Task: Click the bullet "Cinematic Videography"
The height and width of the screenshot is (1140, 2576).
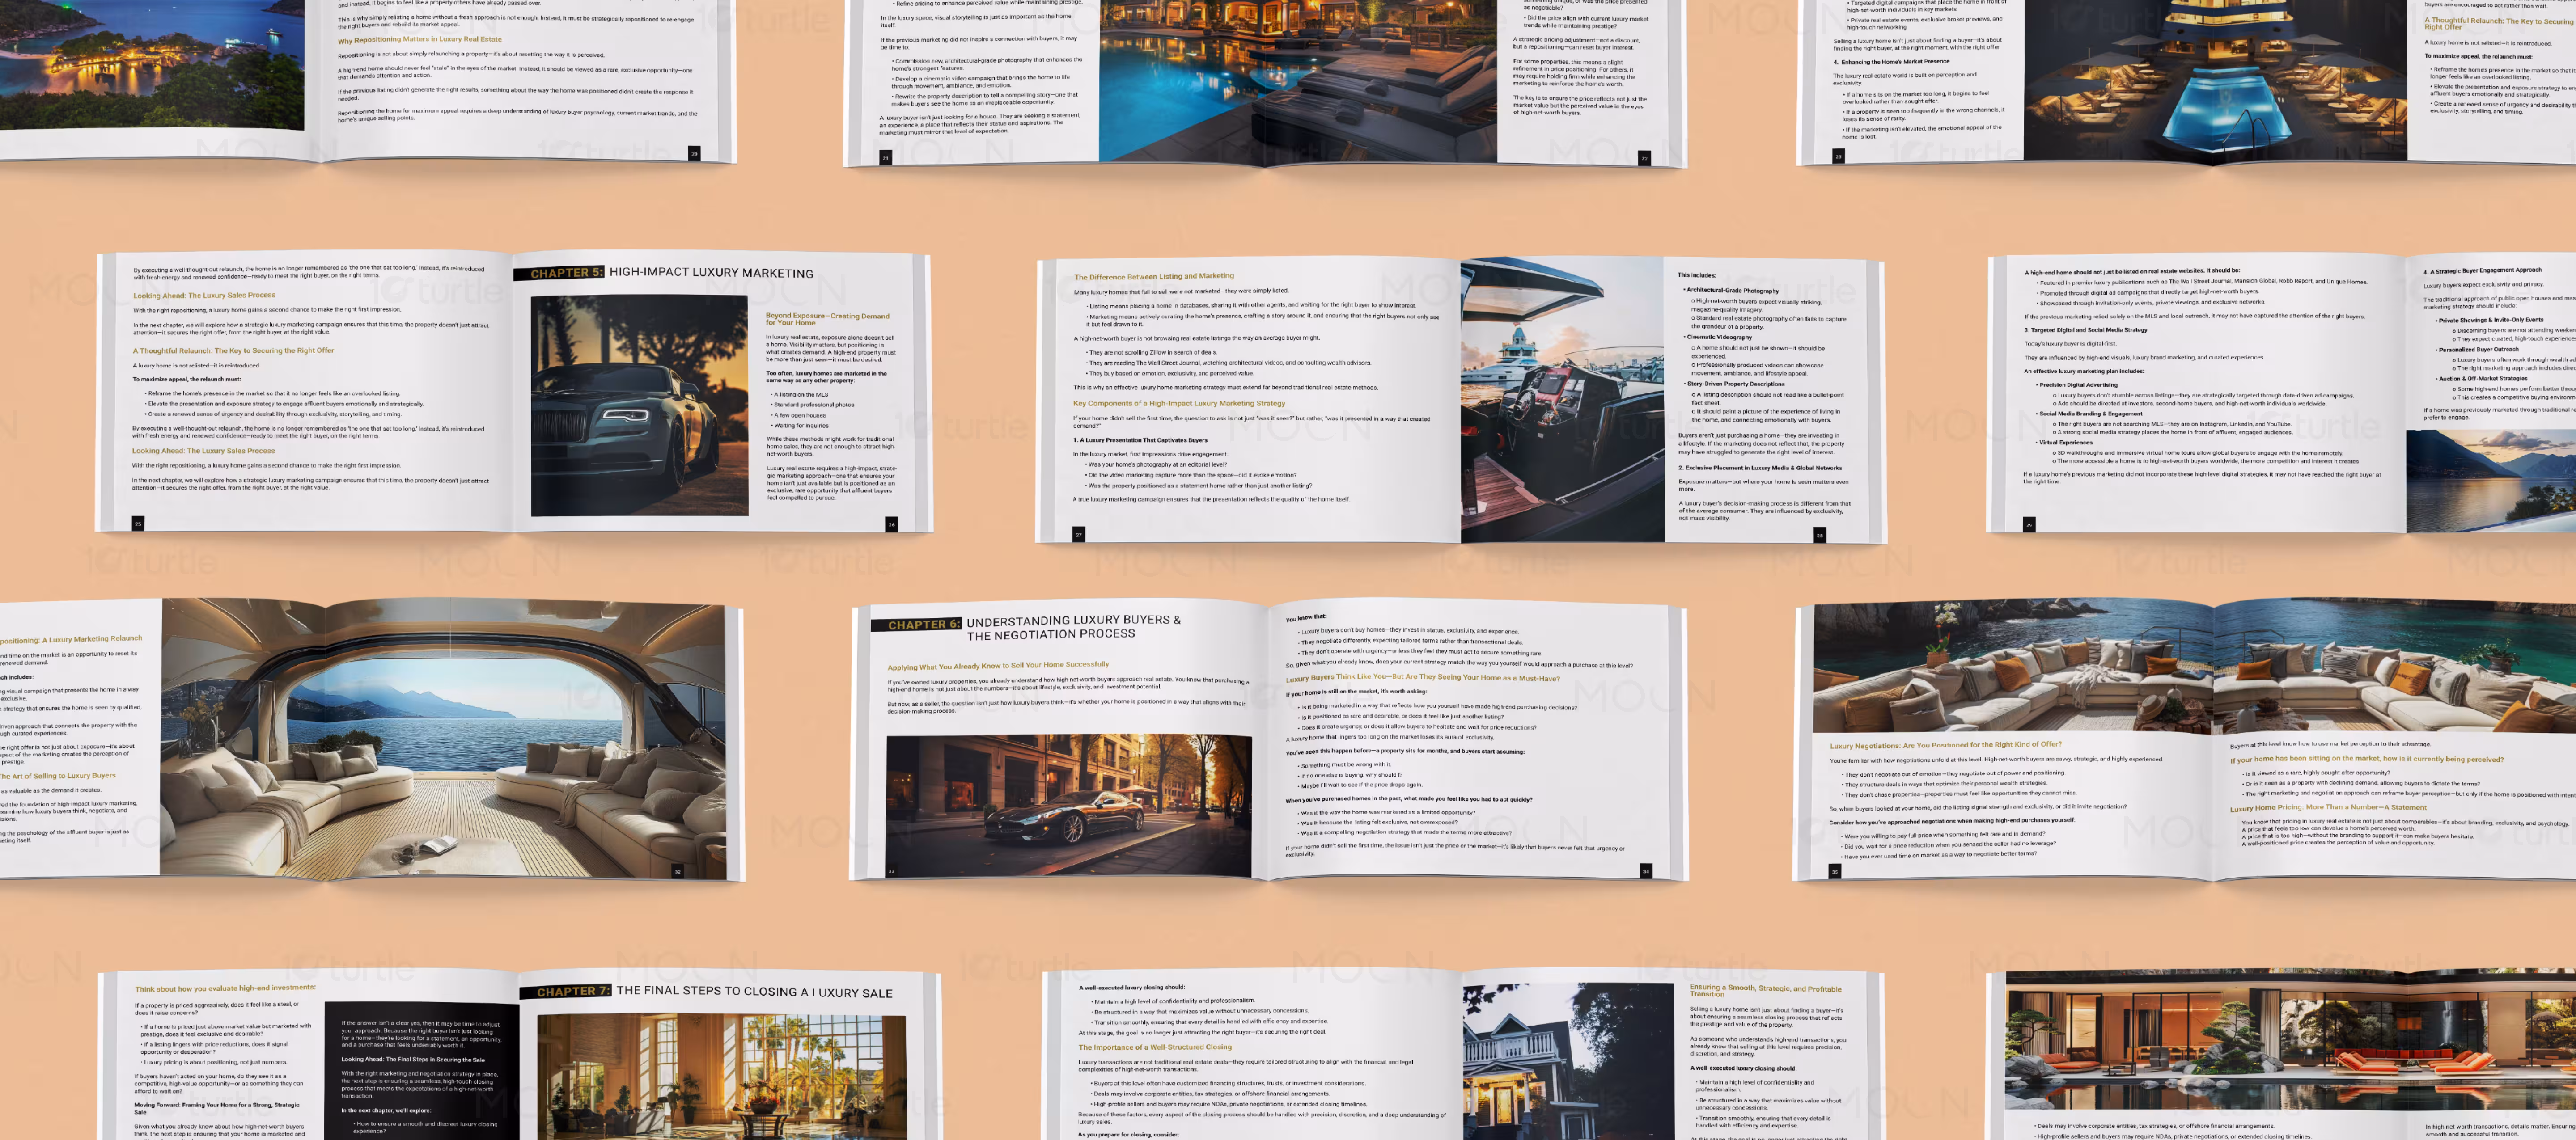Action: click(x=1719, y=337)
